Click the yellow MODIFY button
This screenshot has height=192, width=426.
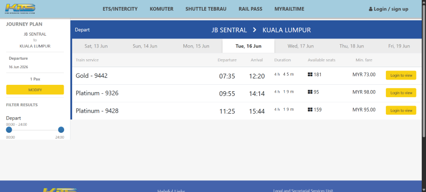coord(35,90)
